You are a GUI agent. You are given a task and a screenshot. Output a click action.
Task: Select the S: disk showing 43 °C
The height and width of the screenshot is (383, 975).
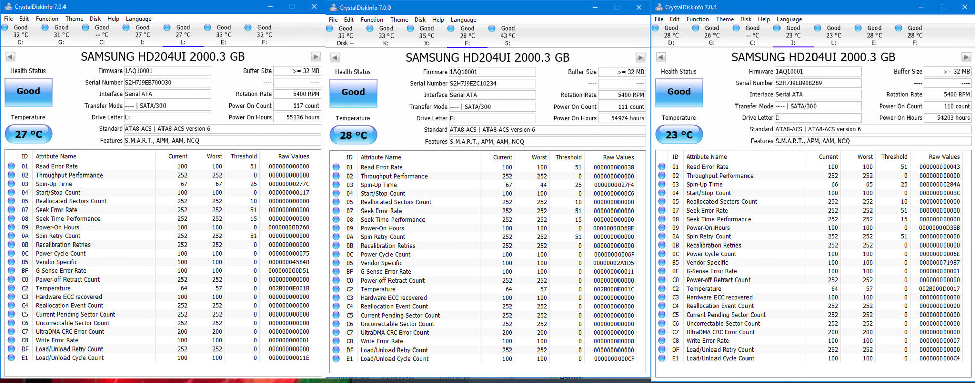[507, 36]
